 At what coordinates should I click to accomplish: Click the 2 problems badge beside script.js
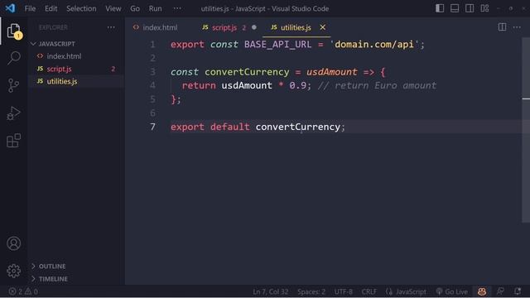tap(113, 69)
